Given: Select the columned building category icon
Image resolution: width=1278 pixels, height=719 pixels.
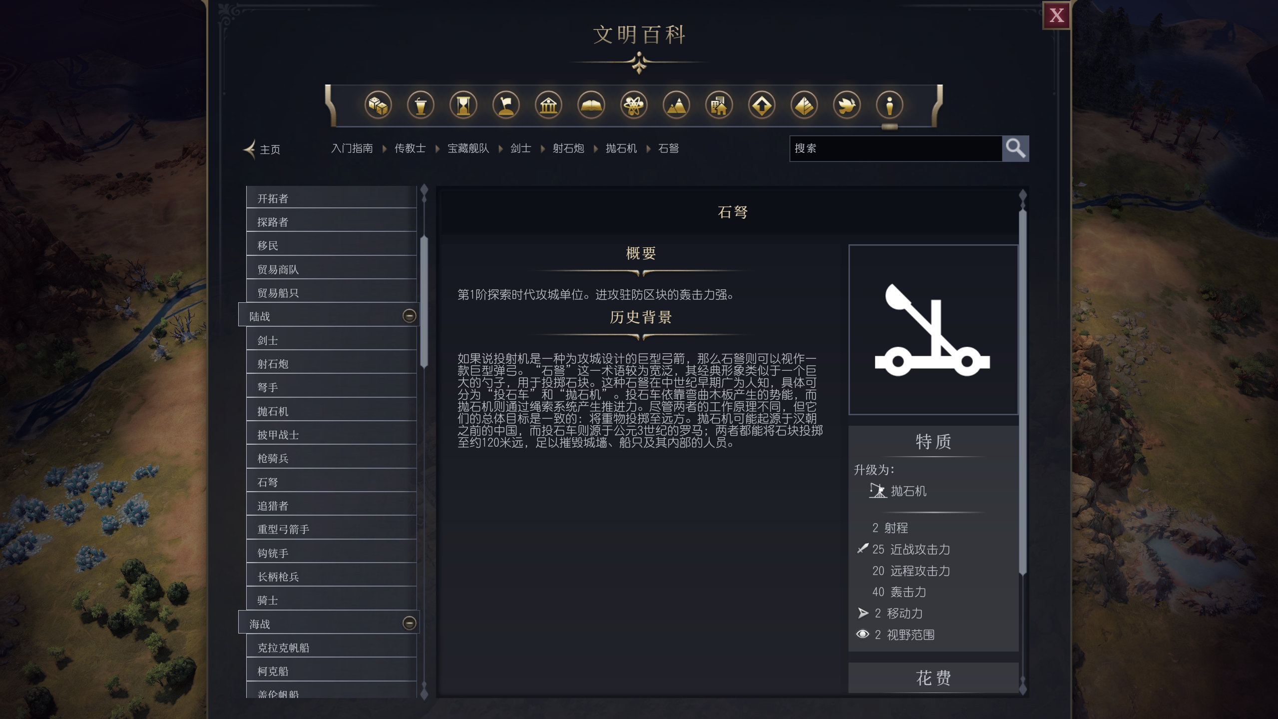Looking at the screenshot, I should pos(548,105).
